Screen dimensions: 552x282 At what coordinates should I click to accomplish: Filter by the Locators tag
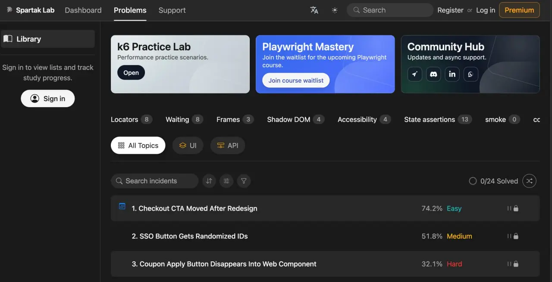pos(132,119)
